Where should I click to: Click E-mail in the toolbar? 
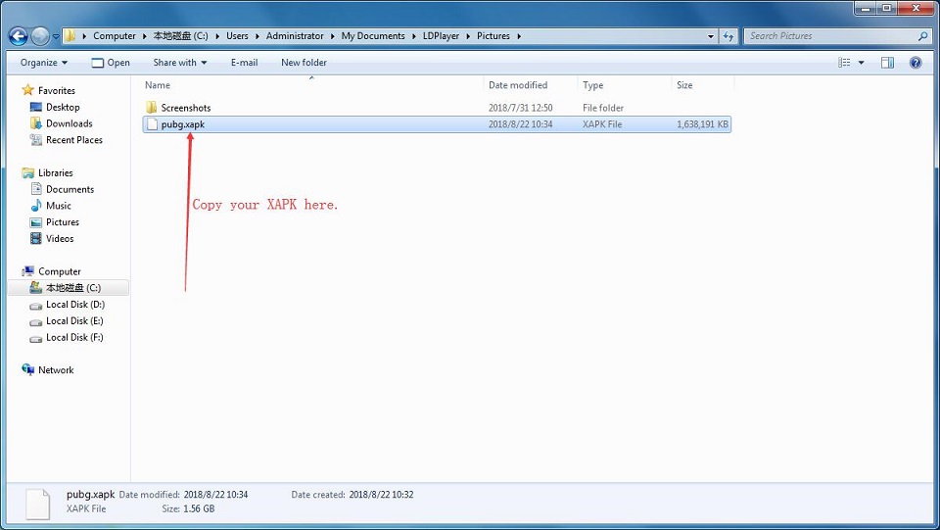pos(244,63)
